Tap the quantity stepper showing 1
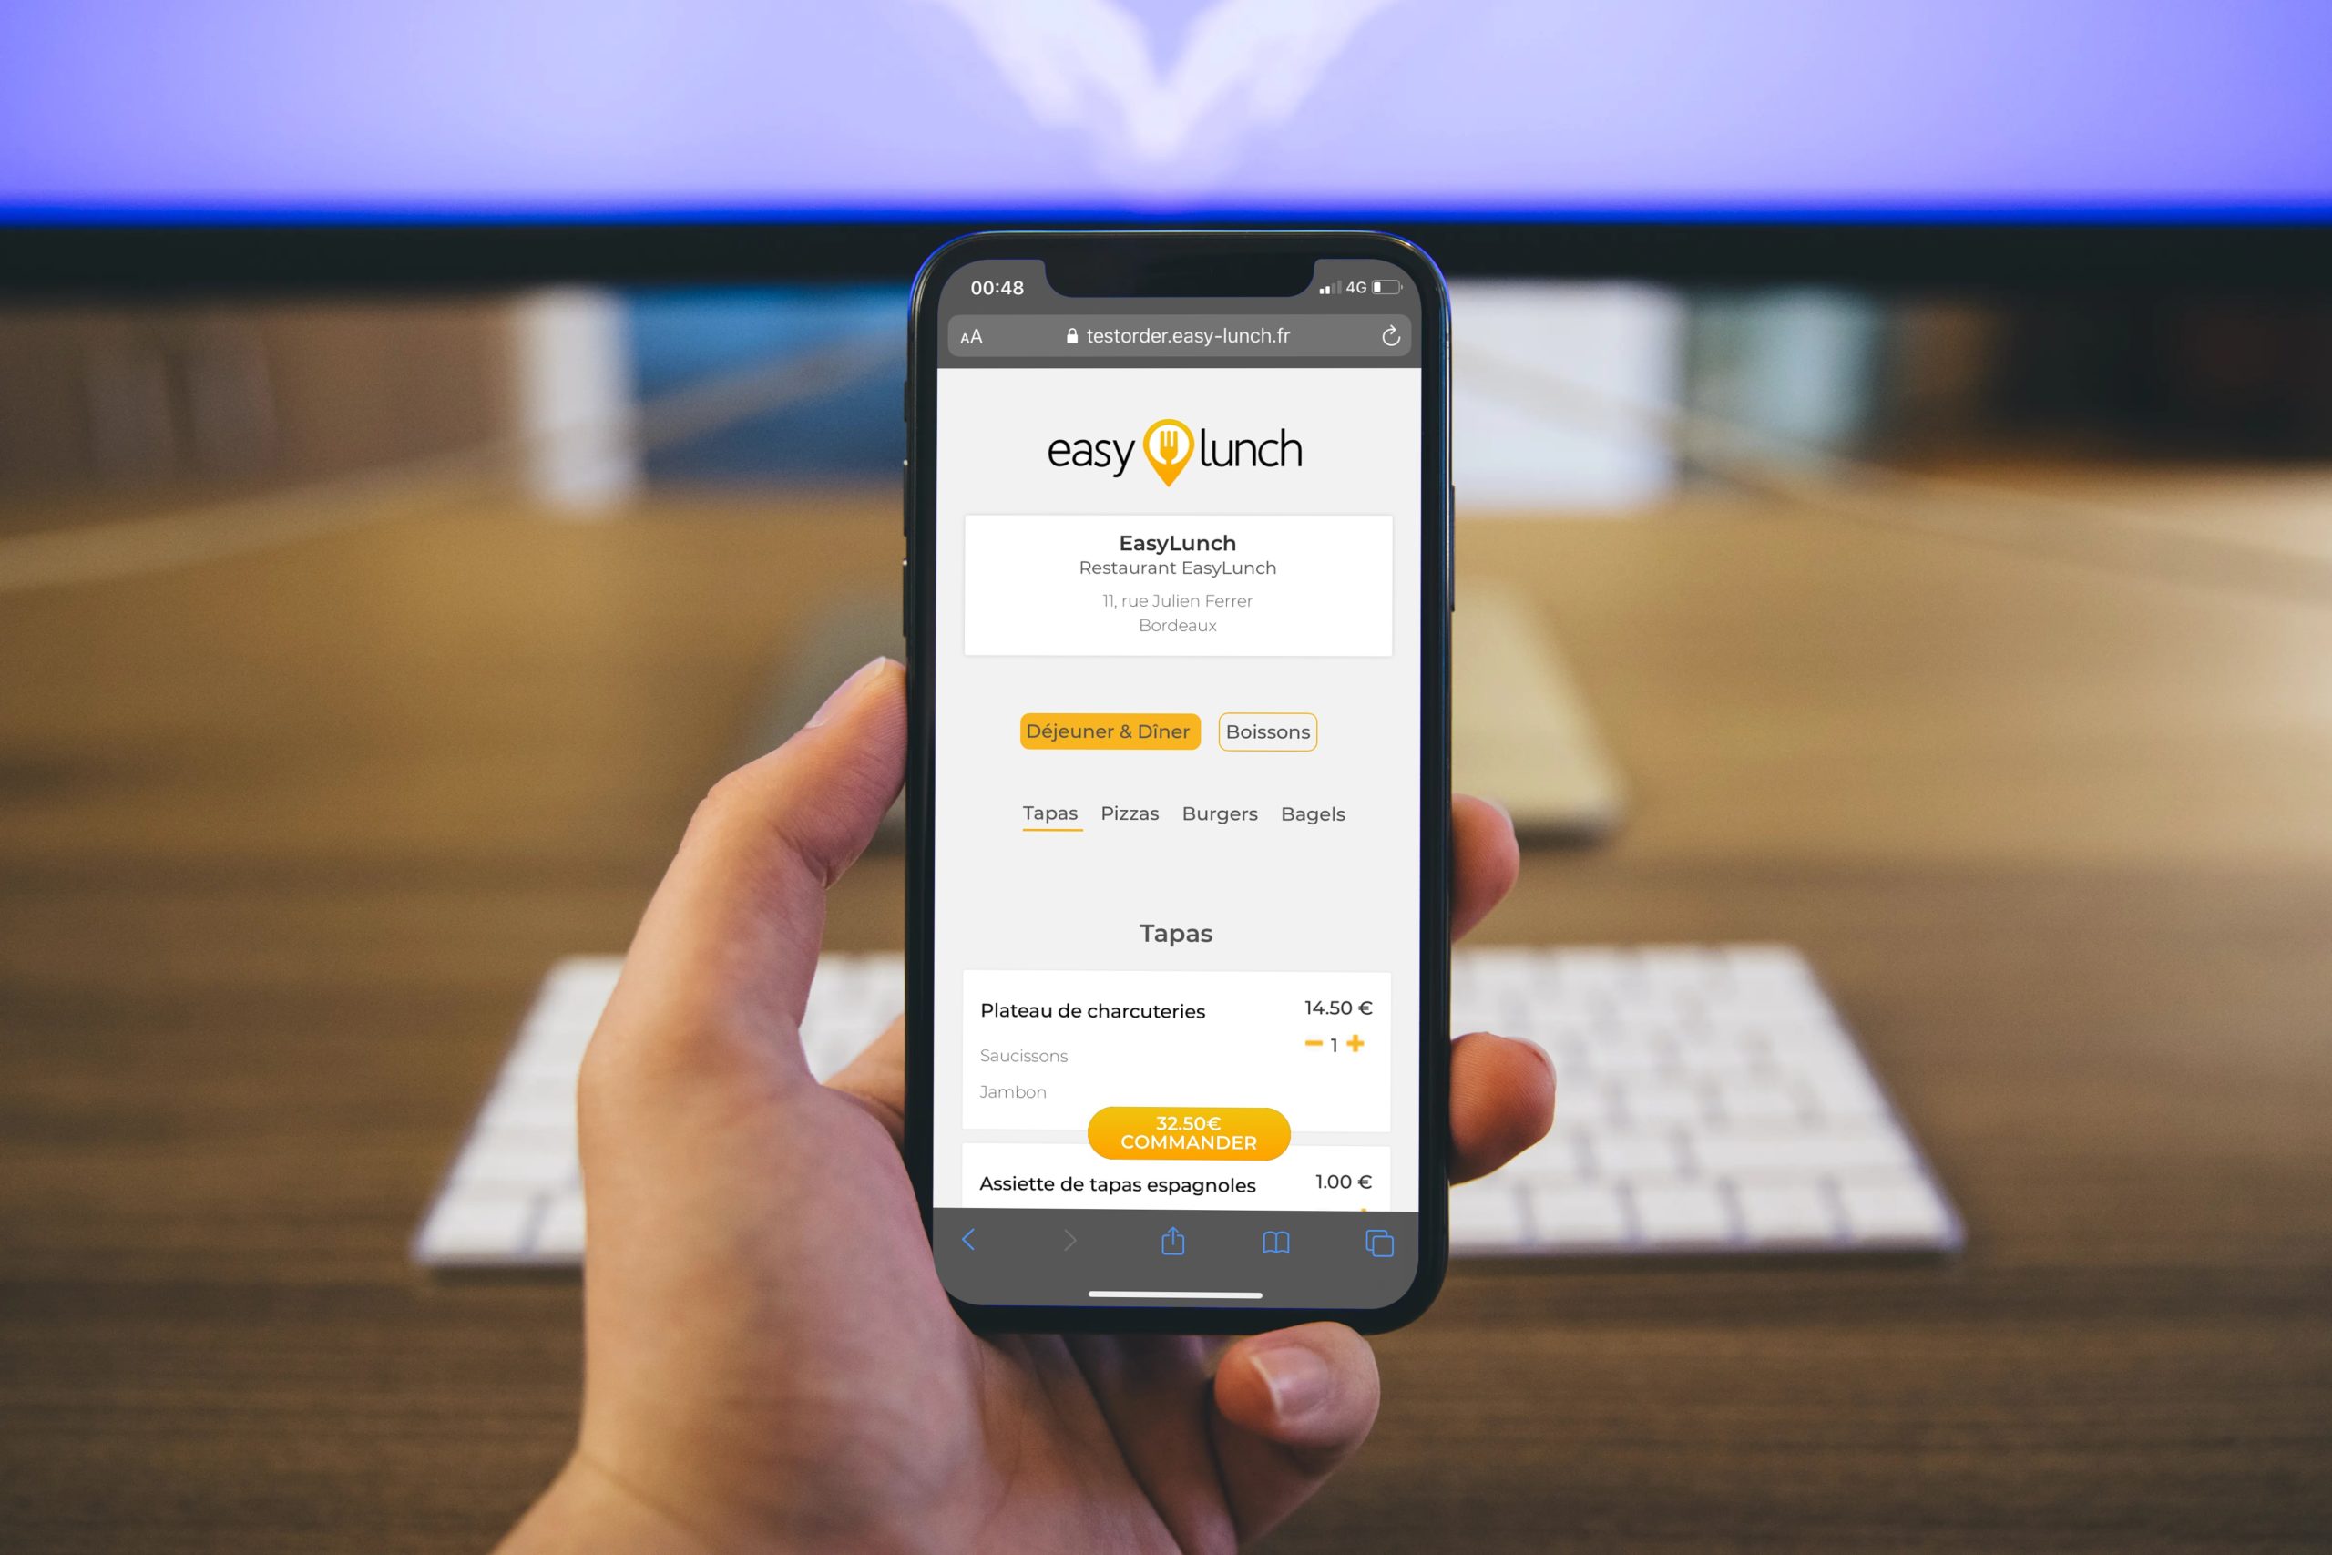 pyautogui.click(x=1336, y=1045)
